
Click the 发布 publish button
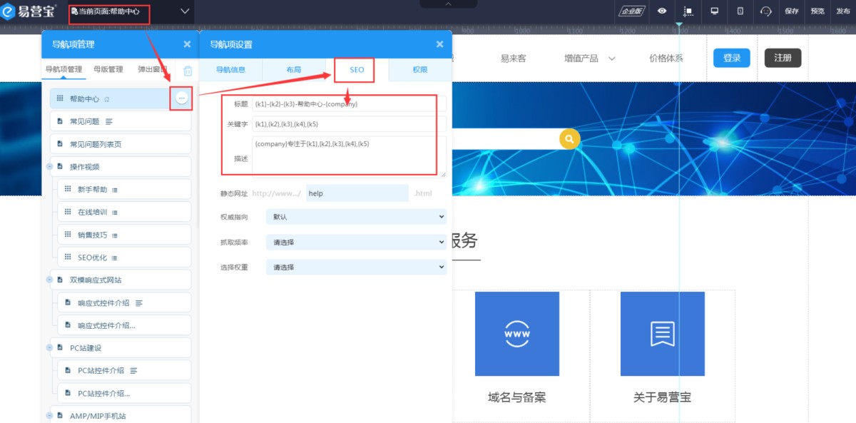coord(842,11)
